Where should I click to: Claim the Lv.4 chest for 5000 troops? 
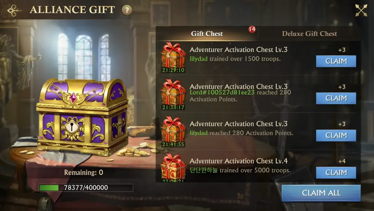click(x=336, y=172)
